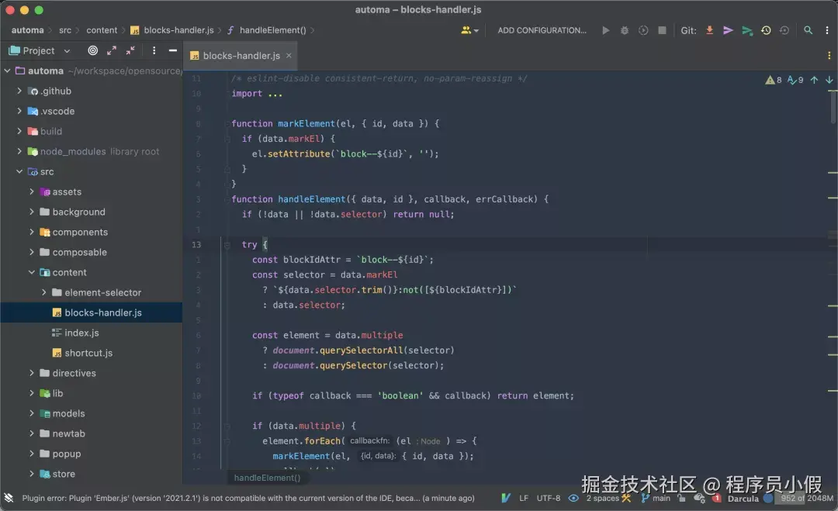Screen dimensions: 838x511
Task: Click the Git Update Project icon
Action: (x=709, y=30)
